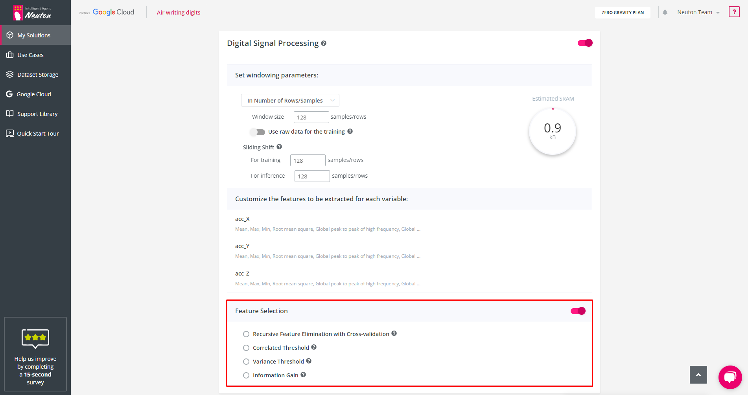Open Neuton Team account dropdown

click(698, 12)
